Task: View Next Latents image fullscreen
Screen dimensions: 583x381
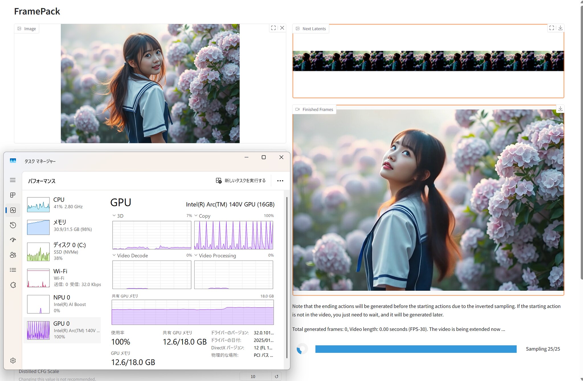Action: tap(552, 28)
